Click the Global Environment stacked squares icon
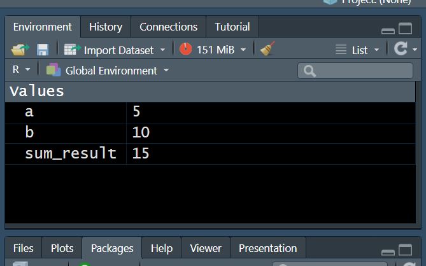 (53, 70)
